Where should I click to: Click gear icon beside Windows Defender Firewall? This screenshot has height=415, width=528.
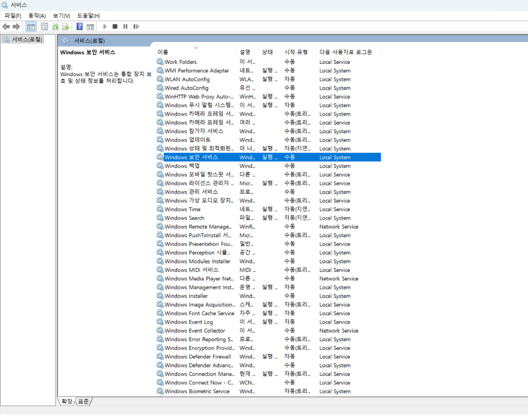(x=160, y=356)
